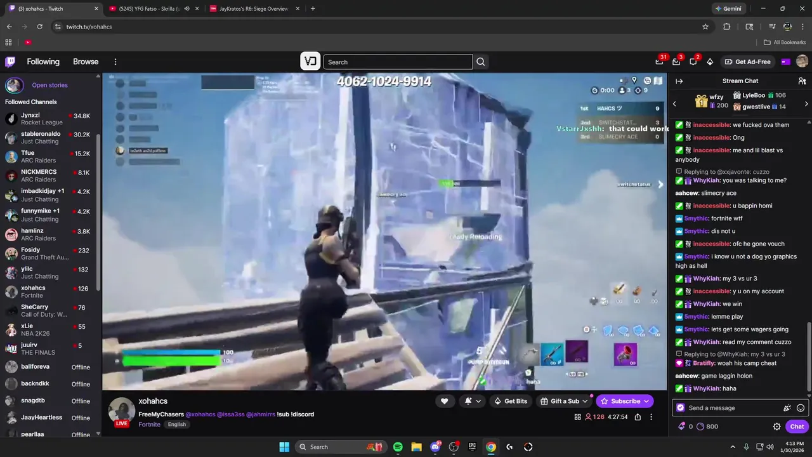
Task: Open a new Chrome tab
Action: pyautogui.click(x=313, y=9)
